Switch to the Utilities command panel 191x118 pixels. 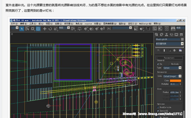[181, 35]
